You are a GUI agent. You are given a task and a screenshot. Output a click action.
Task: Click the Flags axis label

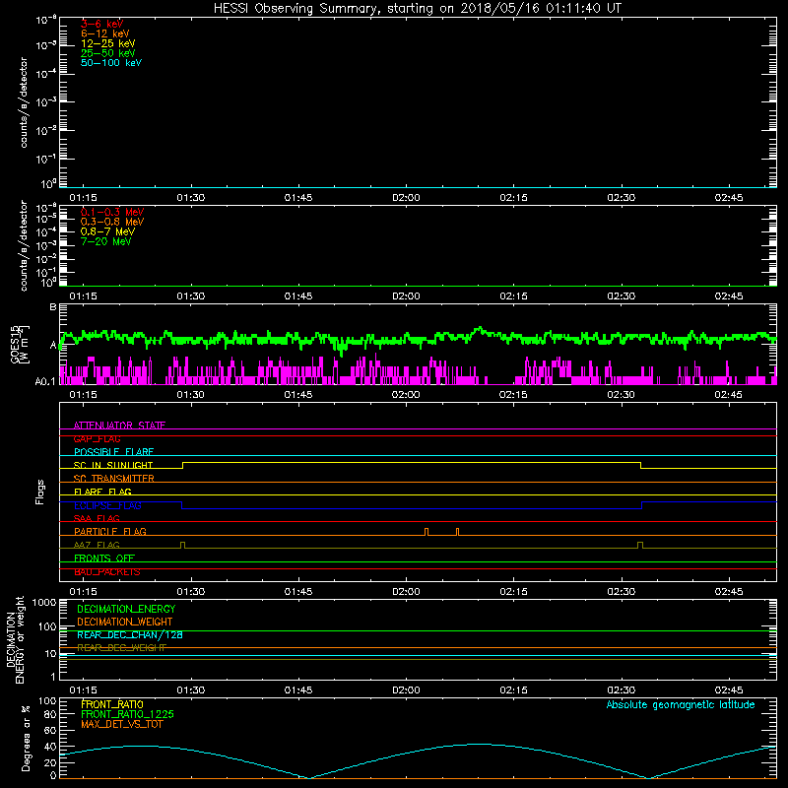click(40, 492)
